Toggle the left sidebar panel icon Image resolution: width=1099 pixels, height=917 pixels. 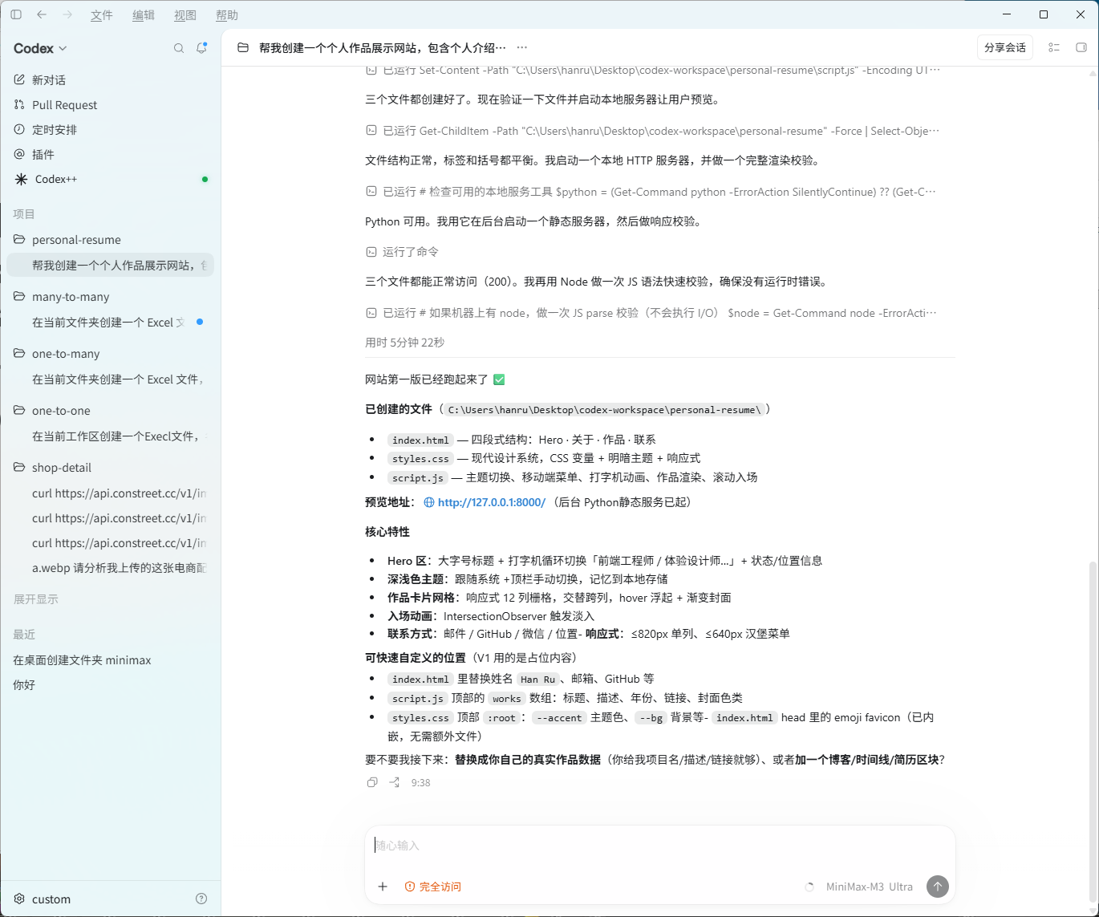(x=16, y=14)
